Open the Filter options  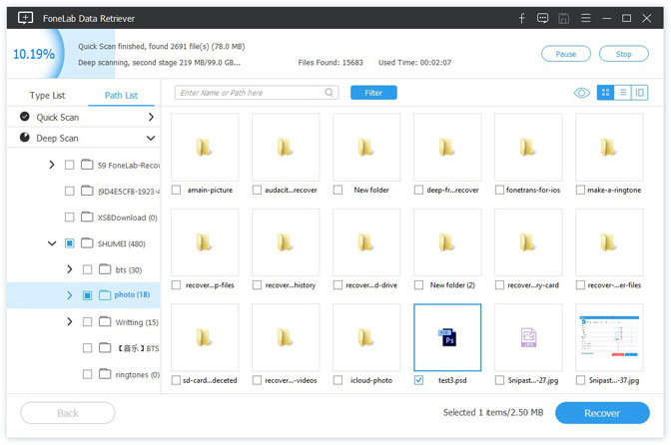tap(373, 93)
